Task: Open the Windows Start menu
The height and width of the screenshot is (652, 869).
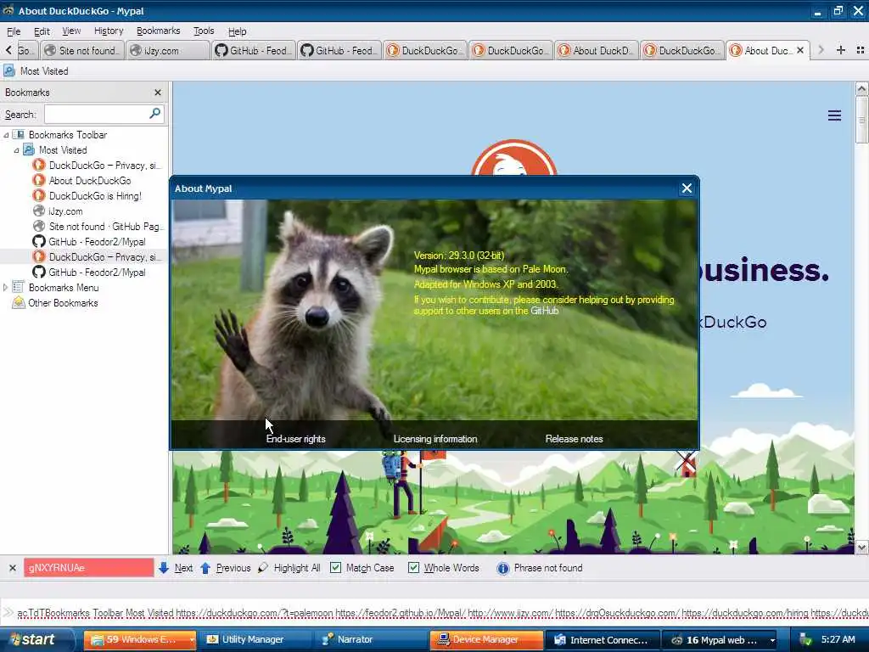Action: tap(36, 640)
